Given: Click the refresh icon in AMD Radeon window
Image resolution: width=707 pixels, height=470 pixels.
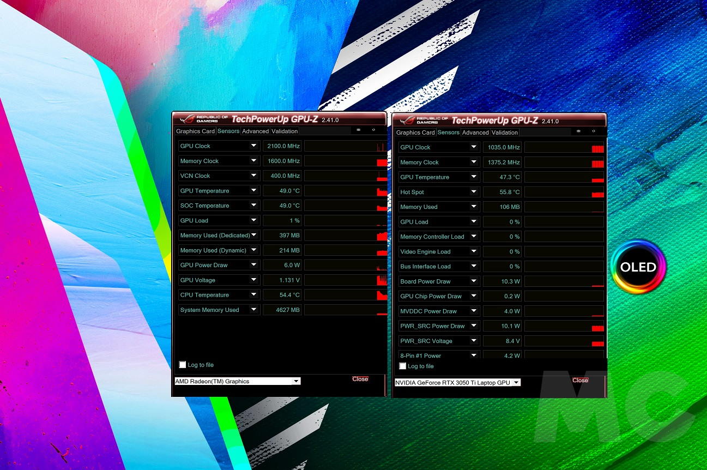Looking at the screenshot, I should (x=373, y=130).
